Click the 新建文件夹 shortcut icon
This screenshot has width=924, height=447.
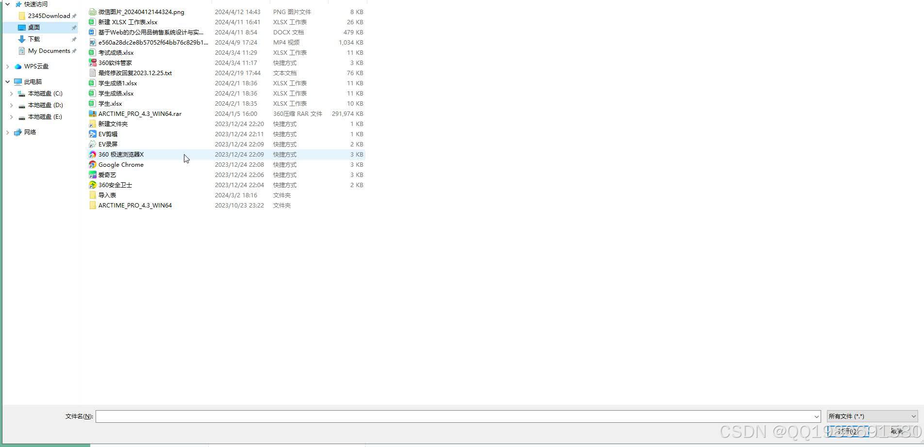point(93,124)
